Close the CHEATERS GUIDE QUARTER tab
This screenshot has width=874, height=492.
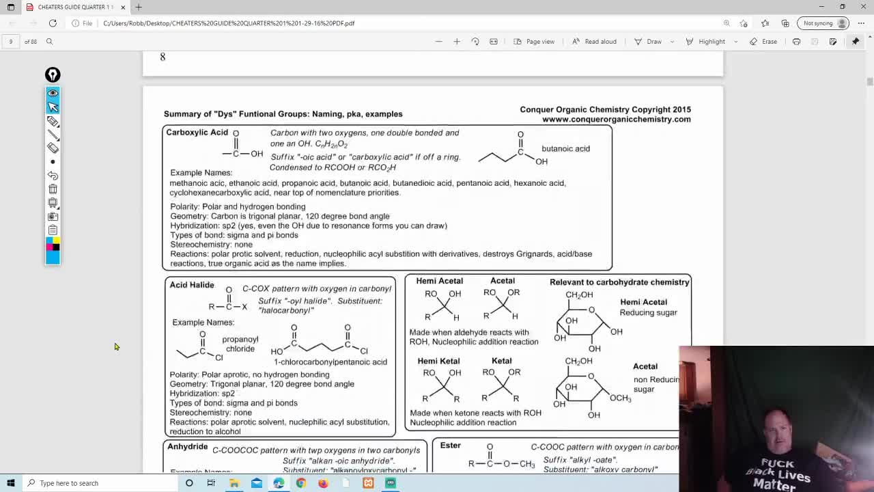[123, 7]
